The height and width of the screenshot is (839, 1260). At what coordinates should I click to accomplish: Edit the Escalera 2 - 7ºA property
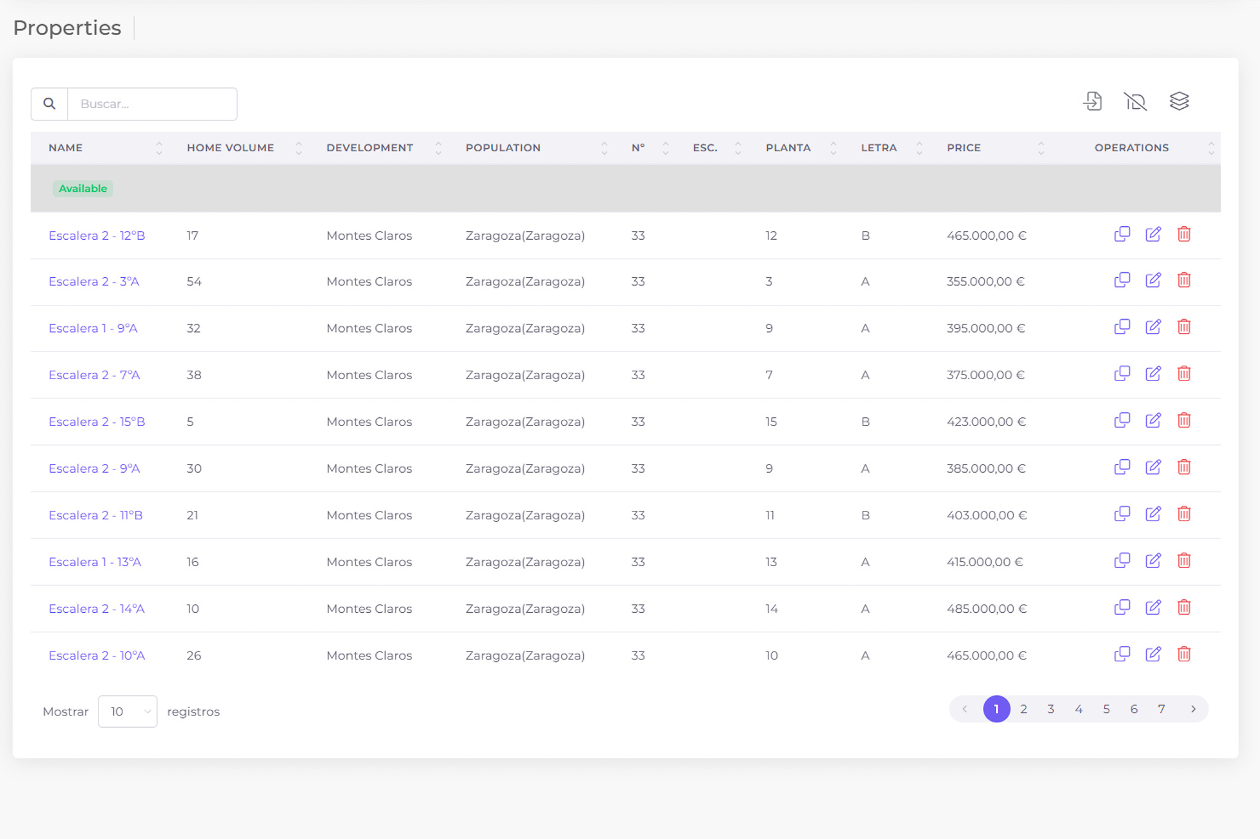pos(1153,374)
